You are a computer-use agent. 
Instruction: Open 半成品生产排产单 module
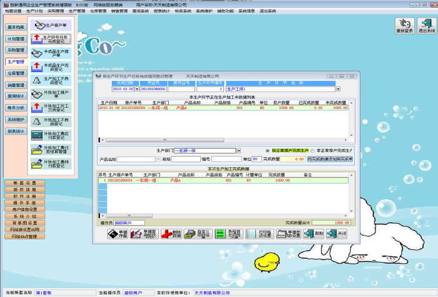(x=51, y=53)
